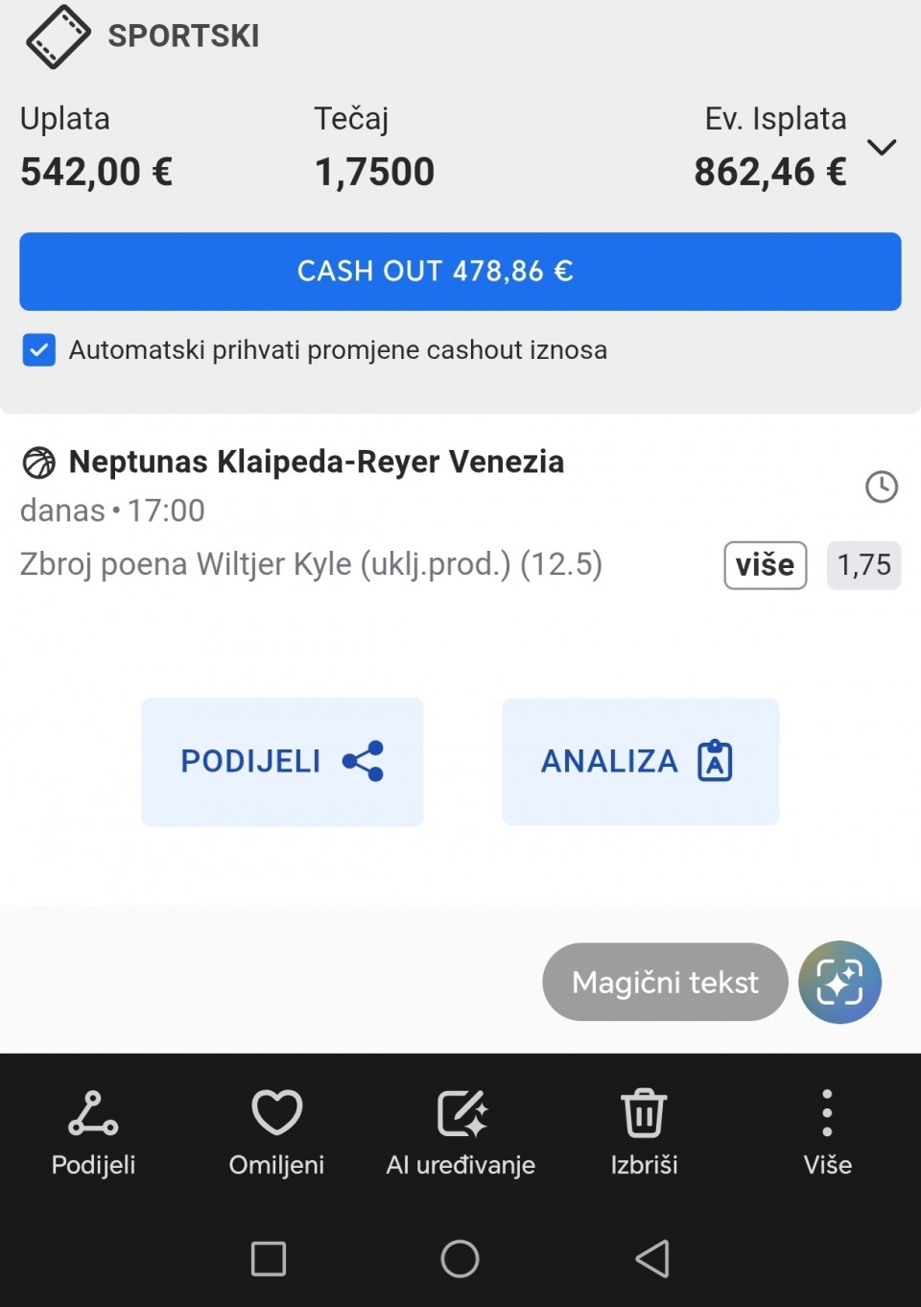The height and width of the screenshot is (1307, 921).
Task: Open the ANALIZA button
Action: (x=640, y=762)
